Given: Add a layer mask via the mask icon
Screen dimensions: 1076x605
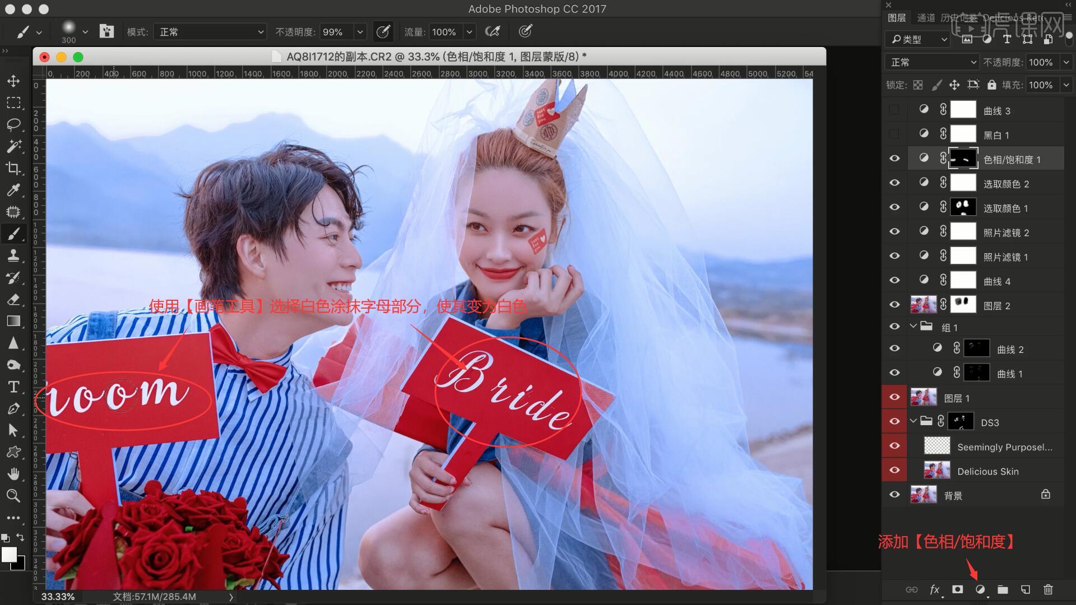Looking at the screenshot, I should [957, 589].
